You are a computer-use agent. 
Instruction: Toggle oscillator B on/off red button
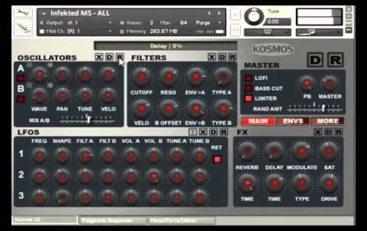tap(21, 99)
